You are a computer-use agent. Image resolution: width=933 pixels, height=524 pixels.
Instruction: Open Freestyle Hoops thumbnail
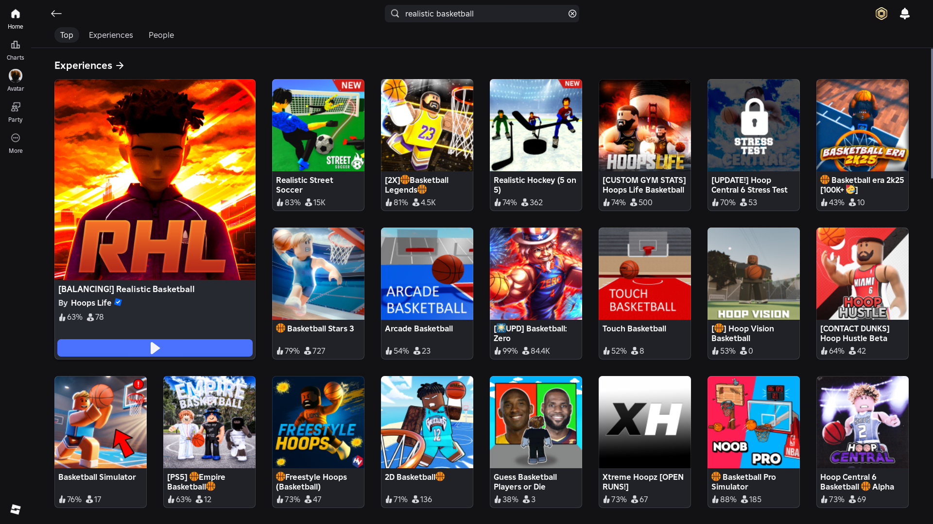pos(318,422)
